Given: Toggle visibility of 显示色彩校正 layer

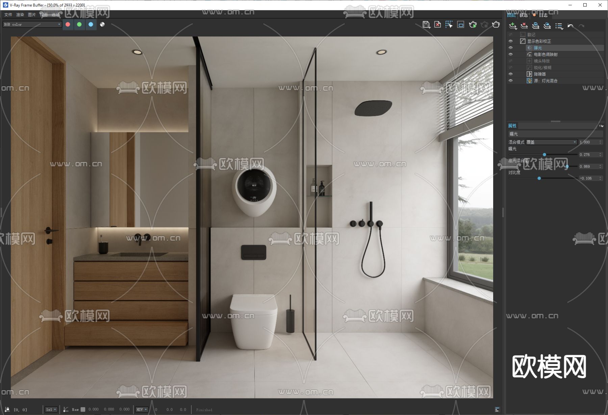Looking at the screenshot, I should [511, 41].
